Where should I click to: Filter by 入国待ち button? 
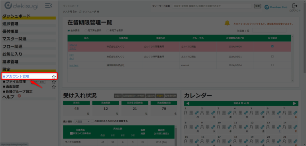click(151, 96)
